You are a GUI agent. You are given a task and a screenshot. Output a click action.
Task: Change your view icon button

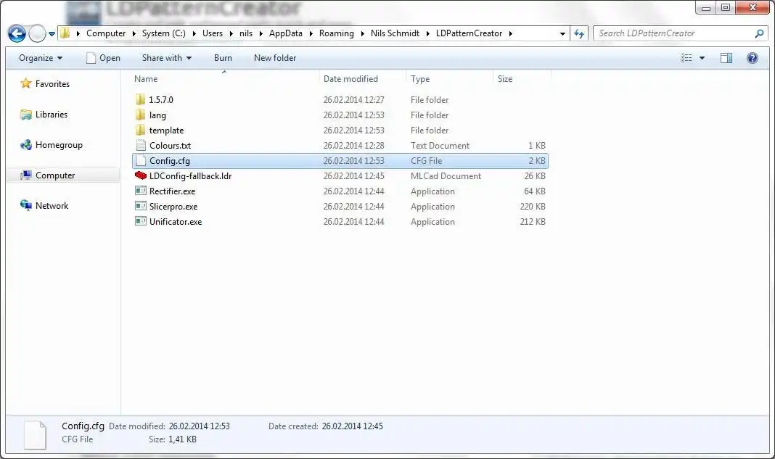686,58
